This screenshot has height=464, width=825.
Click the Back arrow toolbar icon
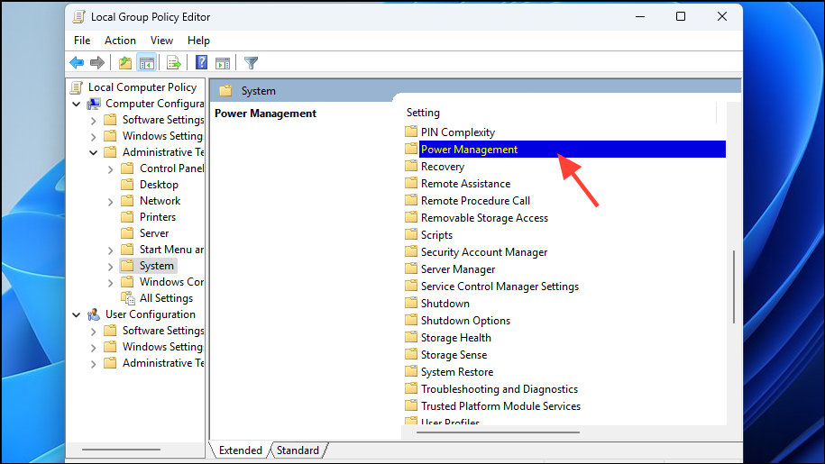[x=77, y=63]
